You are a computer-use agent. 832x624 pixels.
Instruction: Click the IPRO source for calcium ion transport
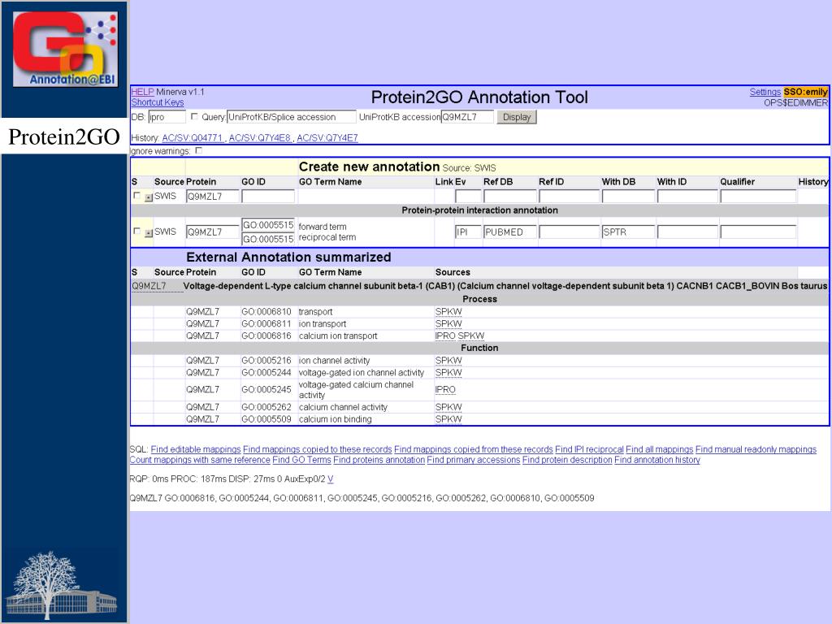pos(445,336)
